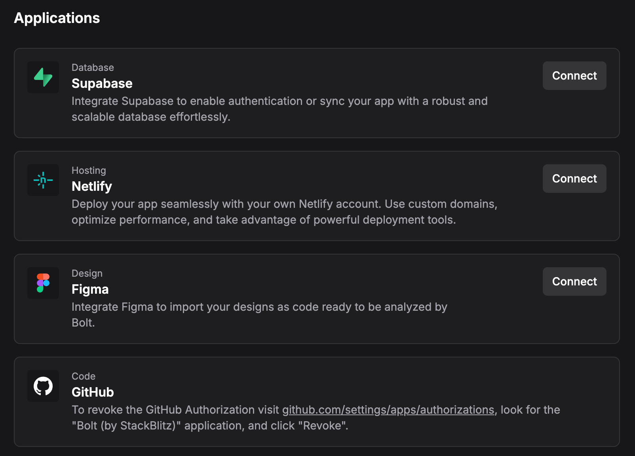Click the GitHub title text

[x=93, y=392]
